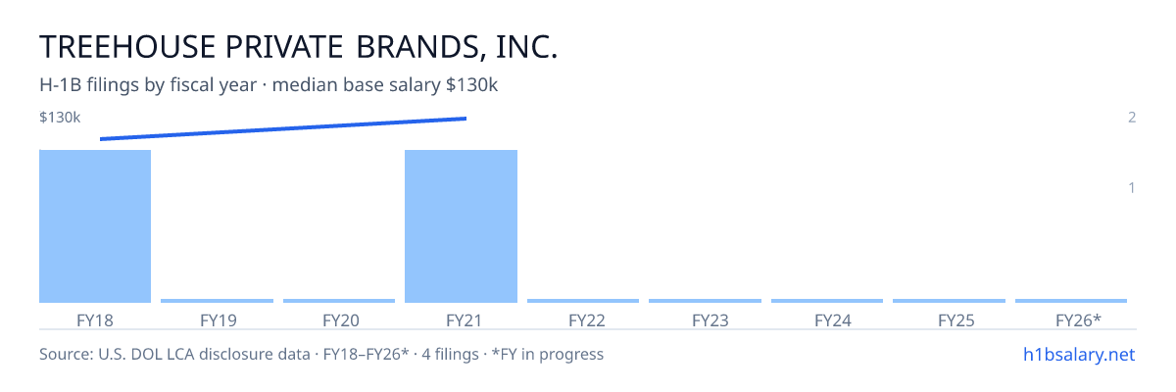Click the FY25 bar stub
The width and height of the screenshot is (1176, 392).
coord(949,301)
